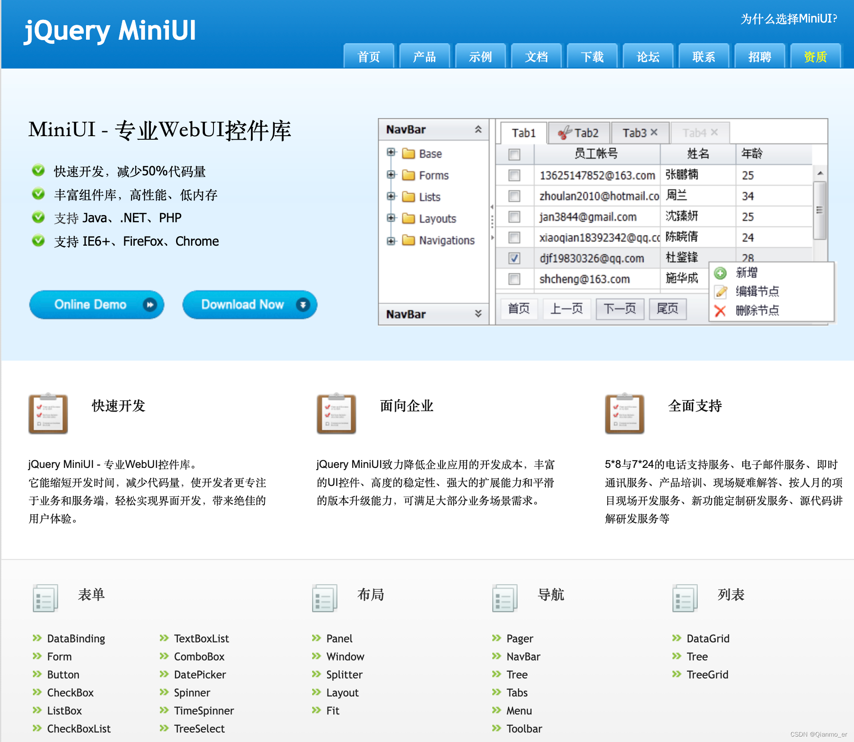Open the 论坛 navigation tab
The height and width of the screenshot is (742, 854).
point(648,56)
